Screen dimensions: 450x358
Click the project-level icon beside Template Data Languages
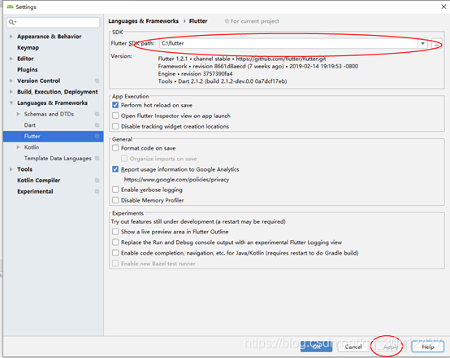(x=97, y=159)
